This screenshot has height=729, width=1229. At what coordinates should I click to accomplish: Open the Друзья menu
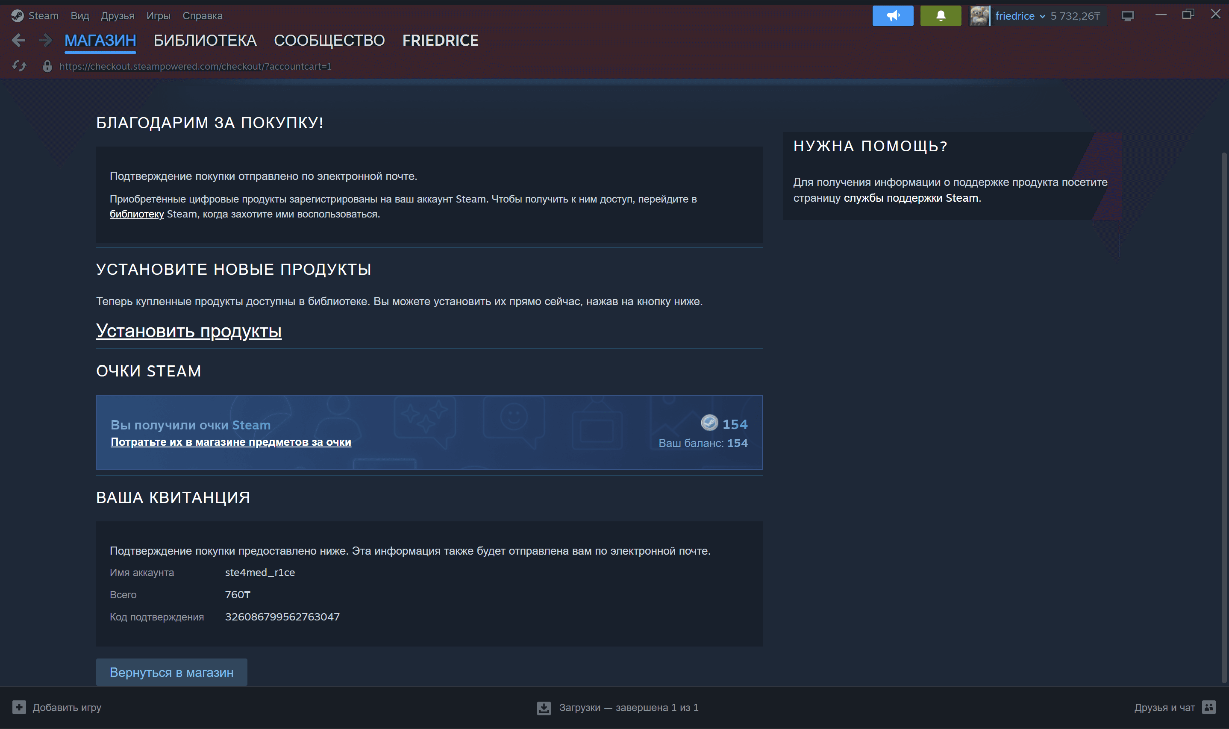click(x=118, y=16)
